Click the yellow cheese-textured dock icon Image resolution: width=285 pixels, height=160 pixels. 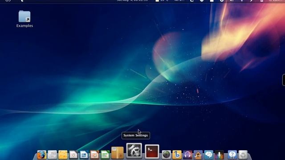[63, 155]
